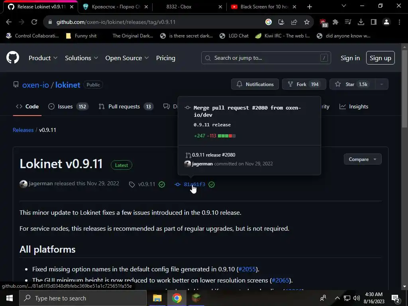Open the extensions puzzle icon

click(335, 22)
